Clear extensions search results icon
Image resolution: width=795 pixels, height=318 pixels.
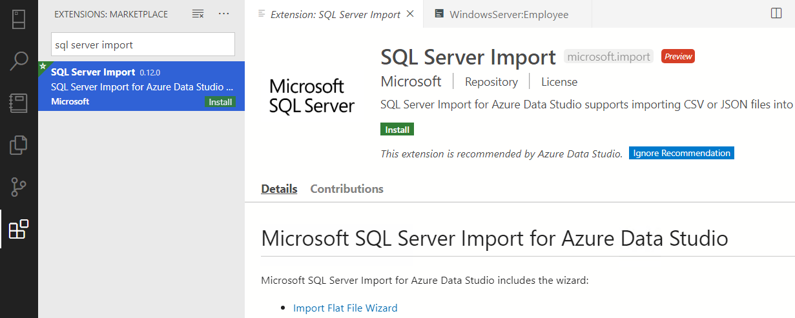[198, 14]
